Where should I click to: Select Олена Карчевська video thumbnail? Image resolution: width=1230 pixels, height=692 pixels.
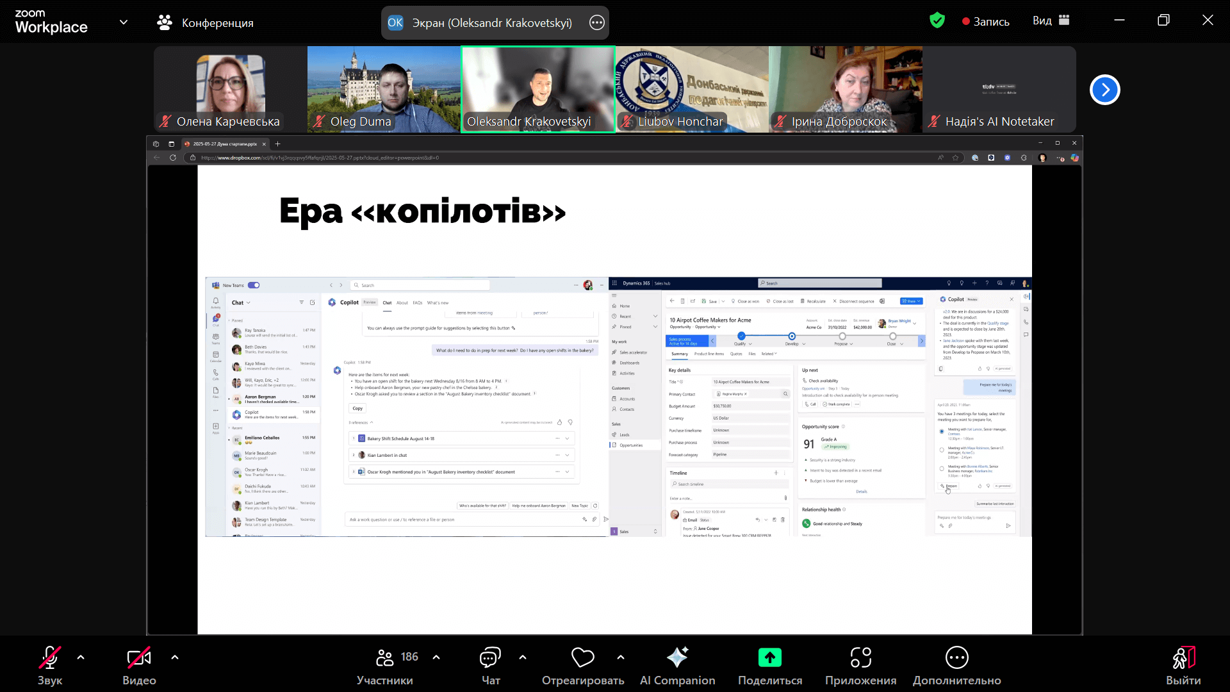pyautogui.click(x=231, y=89)
